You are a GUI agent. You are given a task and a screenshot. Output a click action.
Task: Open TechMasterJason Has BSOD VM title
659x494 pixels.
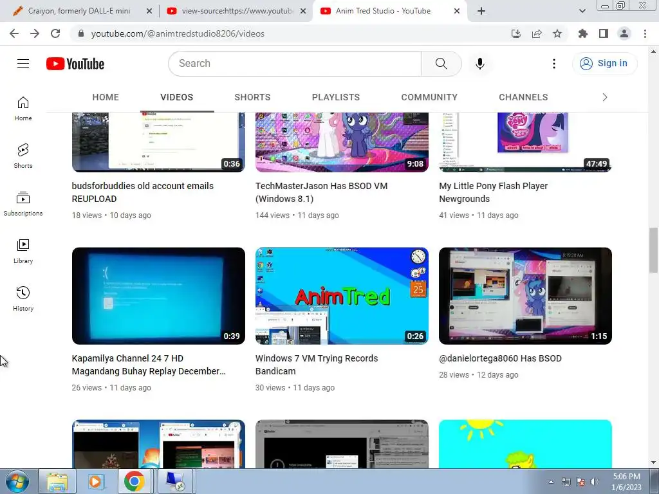click(322, 192)
